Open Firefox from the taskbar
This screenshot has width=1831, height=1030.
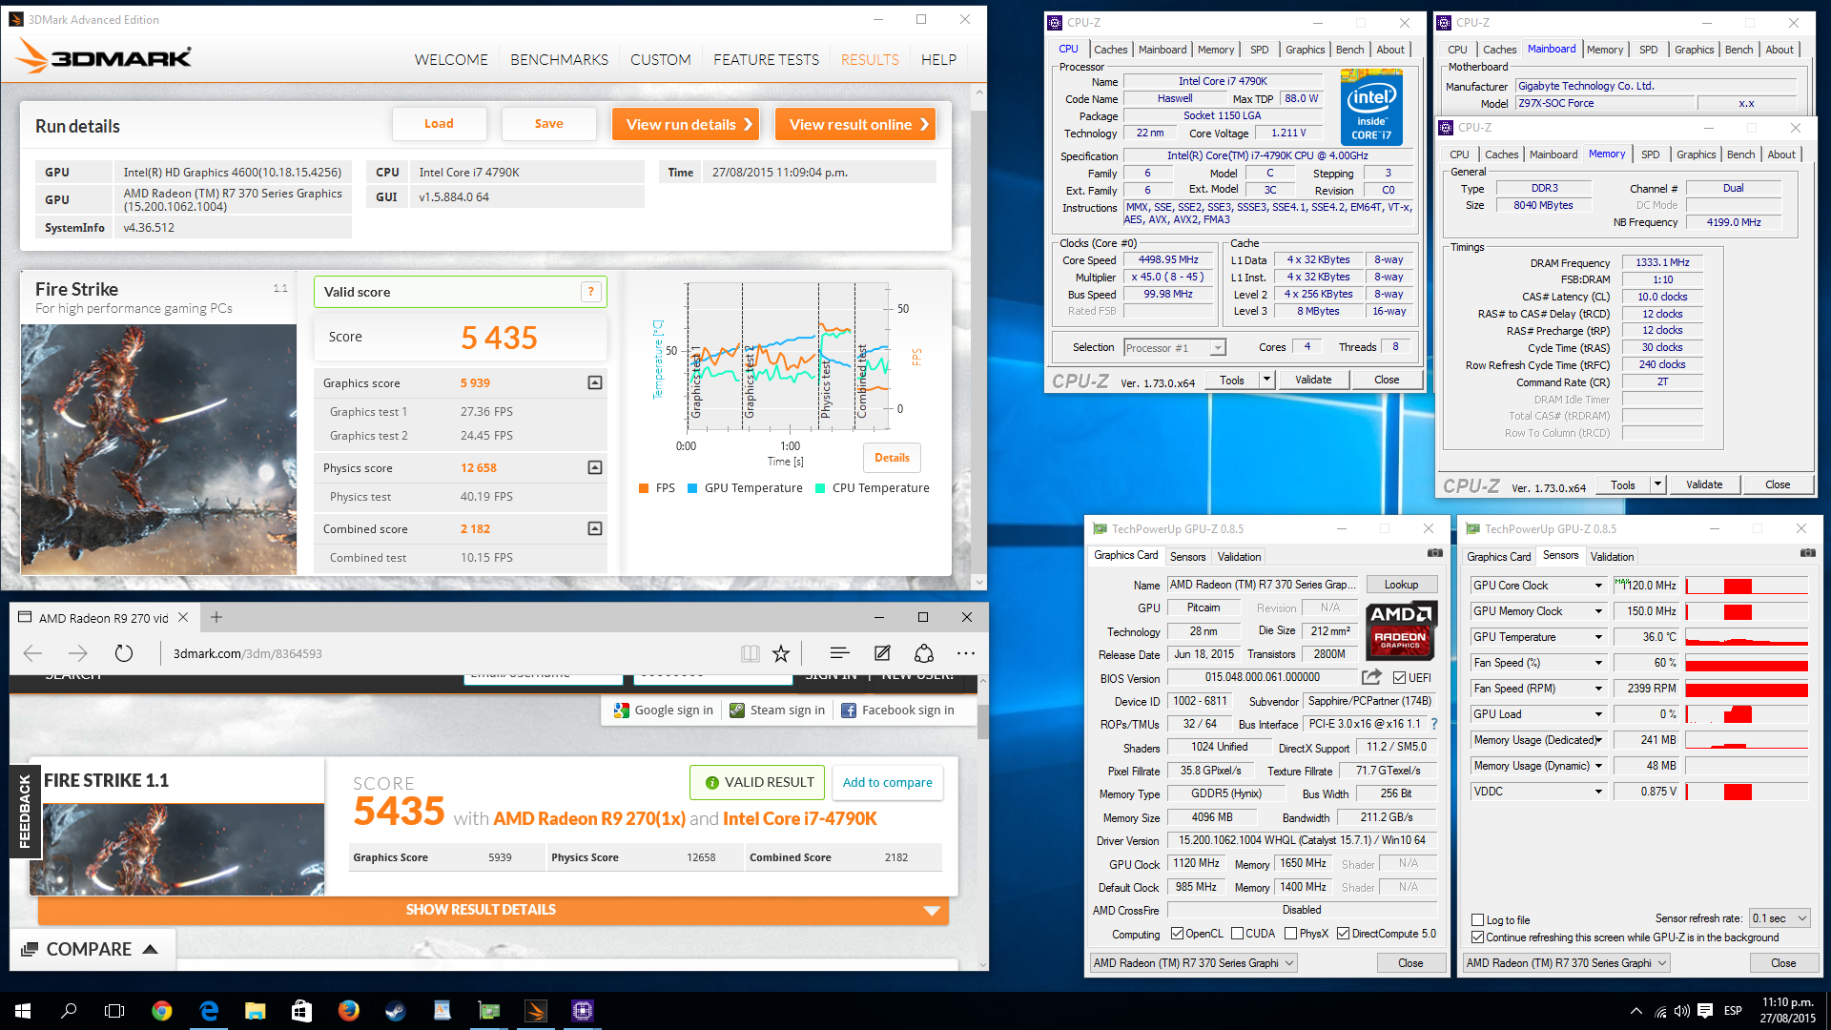coord(348,1011)
